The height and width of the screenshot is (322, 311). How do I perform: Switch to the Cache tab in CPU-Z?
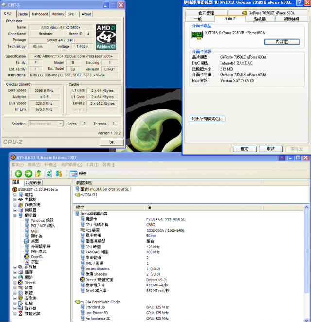coord(22,14)
